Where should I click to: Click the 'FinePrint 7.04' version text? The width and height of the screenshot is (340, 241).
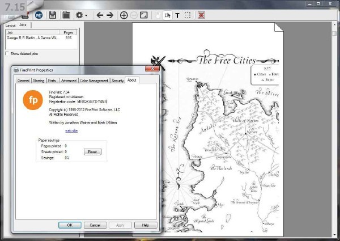(x=59, y=92)
